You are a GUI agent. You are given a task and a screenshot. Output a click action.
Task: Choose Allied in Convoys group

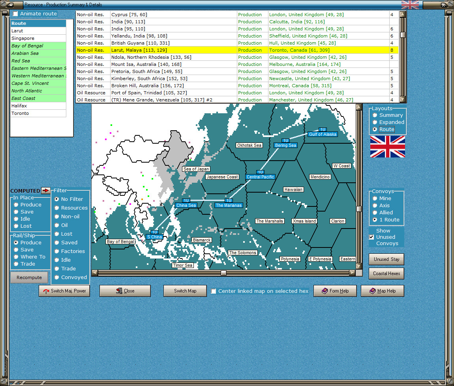[375, 213]
